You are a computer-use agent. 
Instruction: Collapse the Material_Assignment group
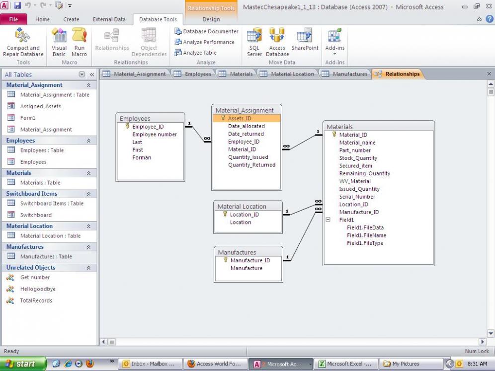coord(88,85)
